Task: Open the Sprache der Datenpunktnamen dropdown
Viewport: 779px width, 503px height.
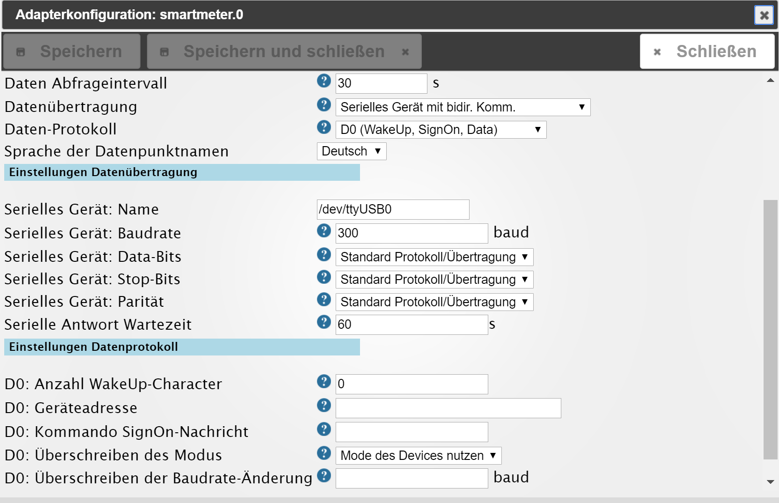Action: (x=352, y=151)
